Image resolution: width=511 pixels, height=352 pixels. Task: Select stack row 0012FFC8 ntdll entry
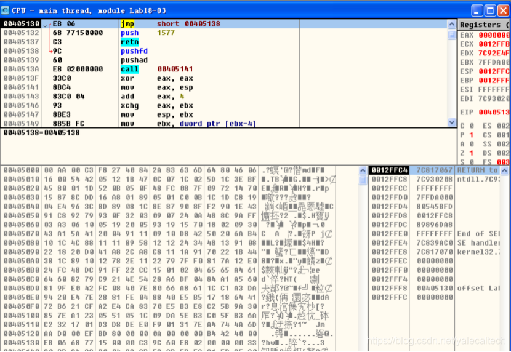click(435, 180)
